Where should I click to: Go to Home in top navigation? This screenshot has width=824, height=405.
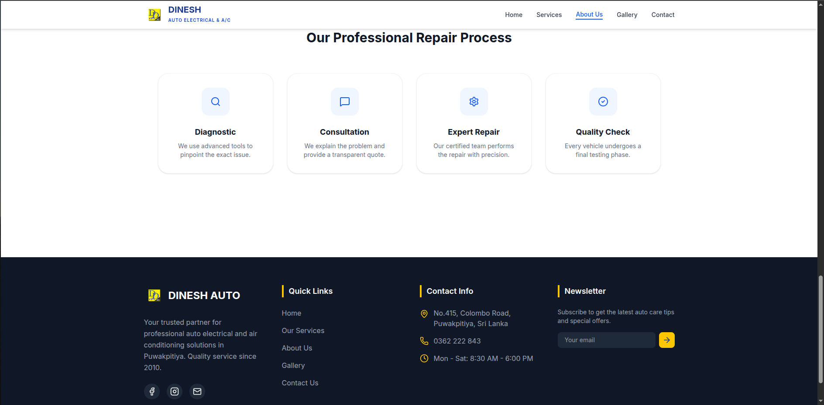[x=514, y=15]
